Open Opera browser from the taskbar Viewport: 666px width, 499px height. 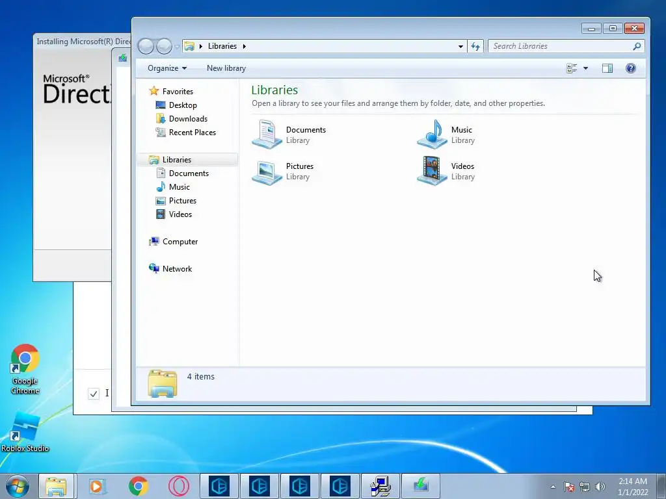click(179, 486)
